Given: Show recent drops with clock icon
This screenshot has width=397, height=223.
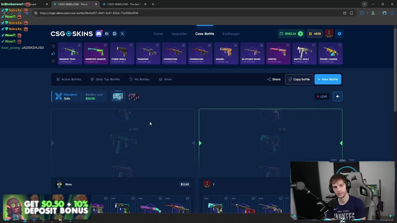Looking at the screenshot, I should tap(53, 46).
